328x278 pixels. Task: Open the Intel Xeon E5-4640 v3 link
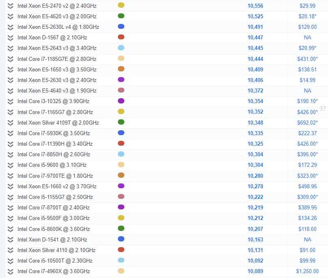point(57,91)
